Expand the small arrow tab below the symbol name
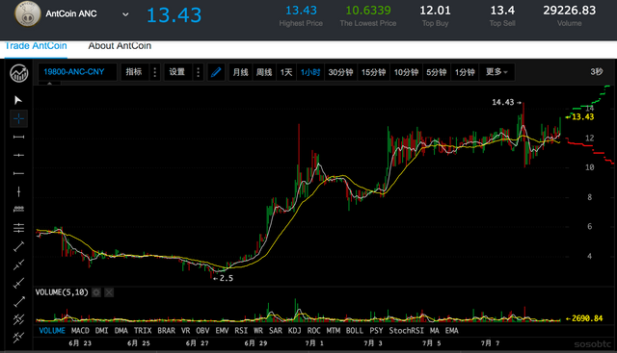The height and width of the screenshot is (353, 617). tap(49, 84)
